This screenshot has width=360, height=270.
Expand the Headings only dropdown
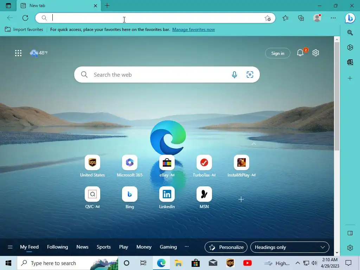[x=290, y=247]
